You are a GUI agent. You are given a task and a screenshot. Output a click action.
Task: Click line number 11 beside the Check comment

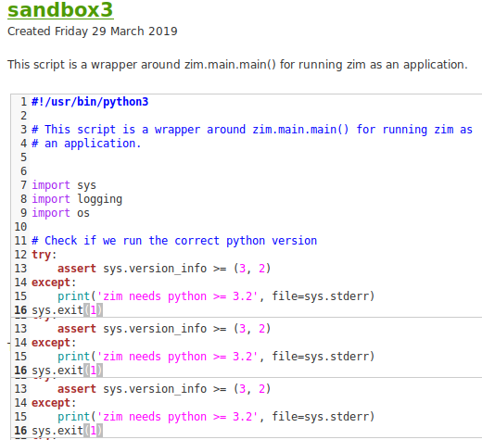tap(20, 241)
